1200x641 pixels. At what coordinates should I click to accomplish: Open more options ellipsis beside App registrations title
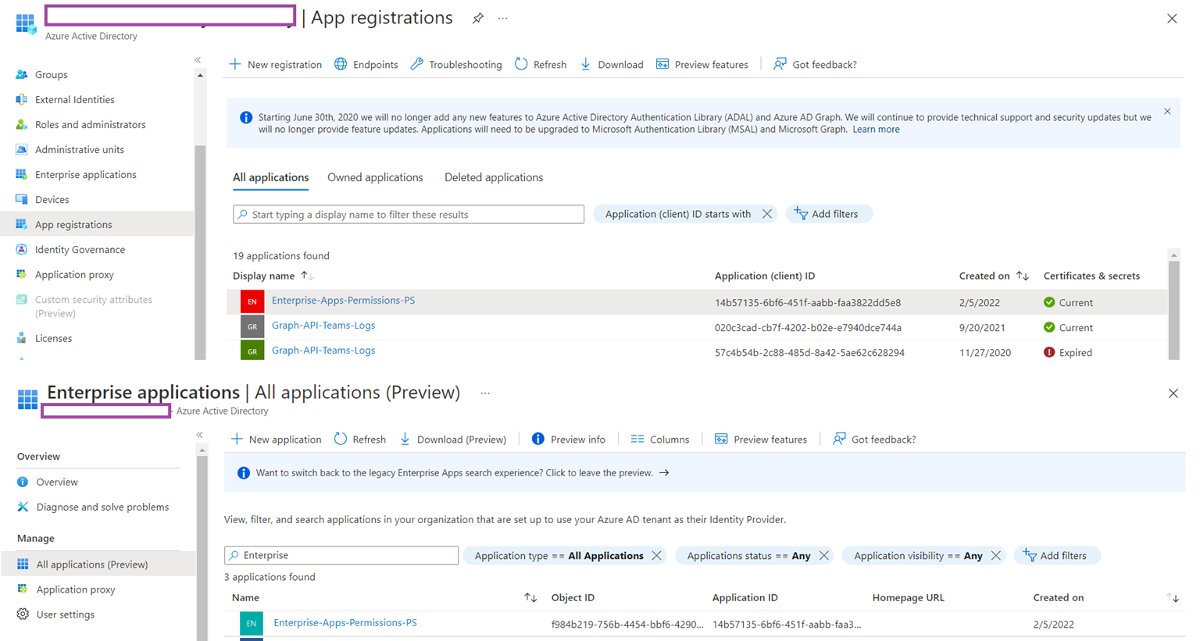[503, 18]
